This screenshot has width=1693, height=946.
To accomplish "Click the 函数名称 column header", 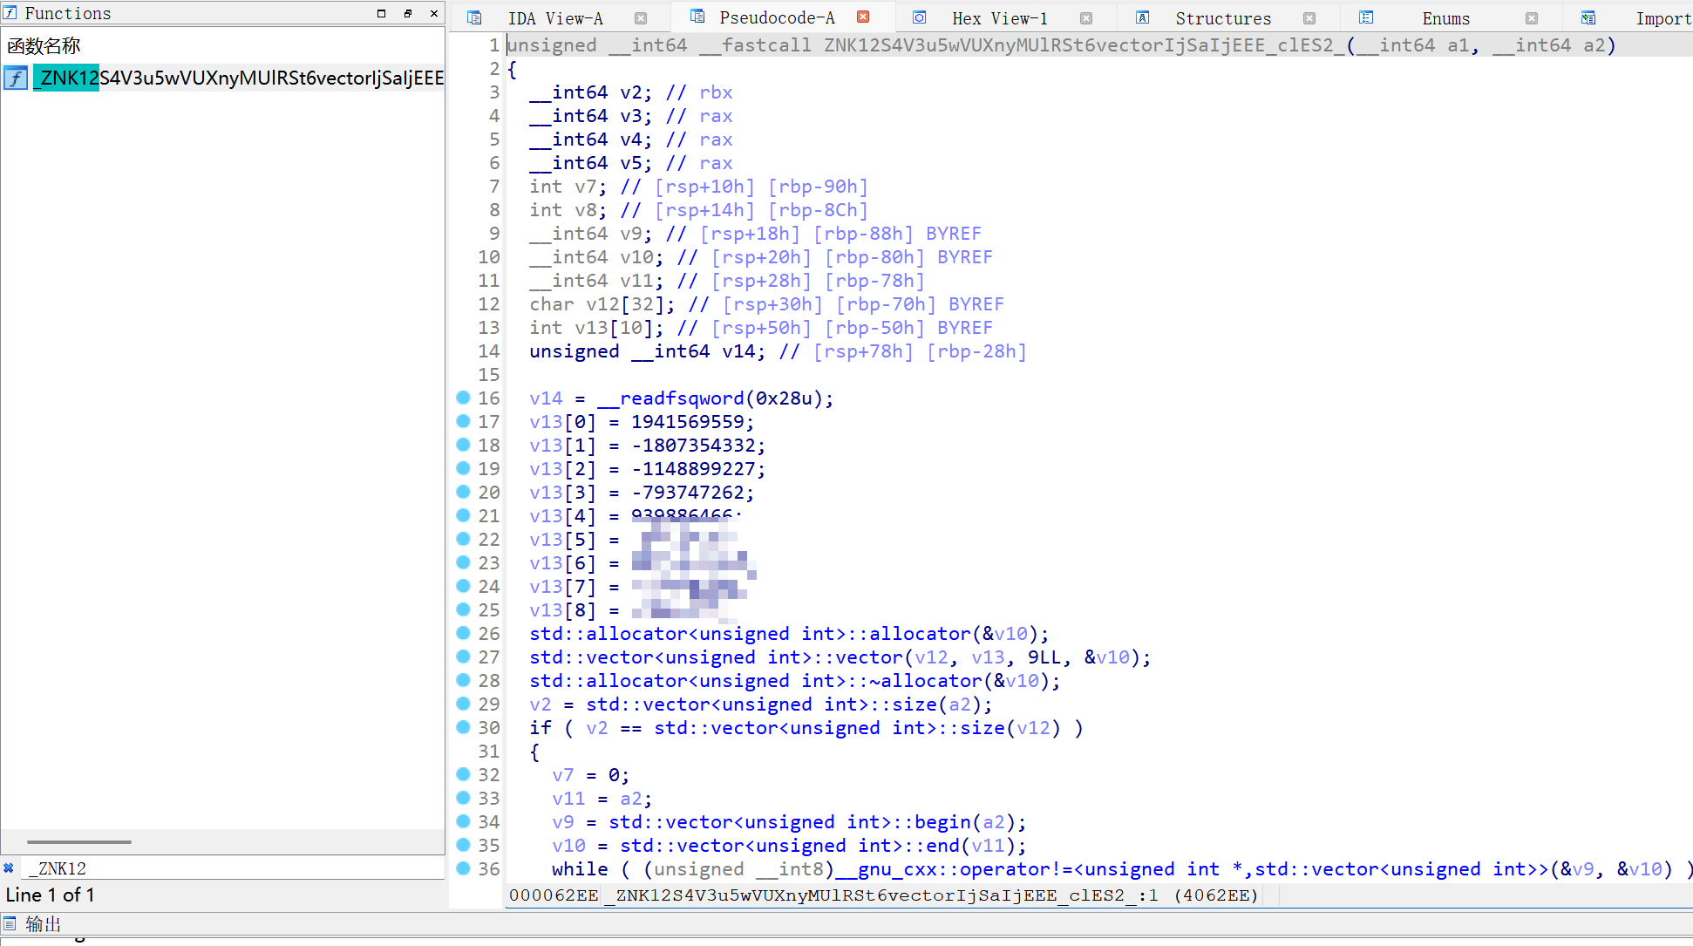I will coord(44,46).
